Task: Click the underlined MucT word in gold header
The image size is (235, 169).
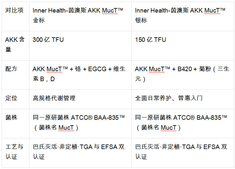Action: coord(110,11)
